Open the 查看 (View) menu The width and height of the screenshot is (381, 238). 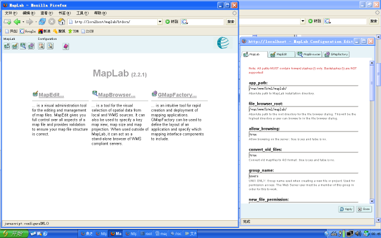46,13
